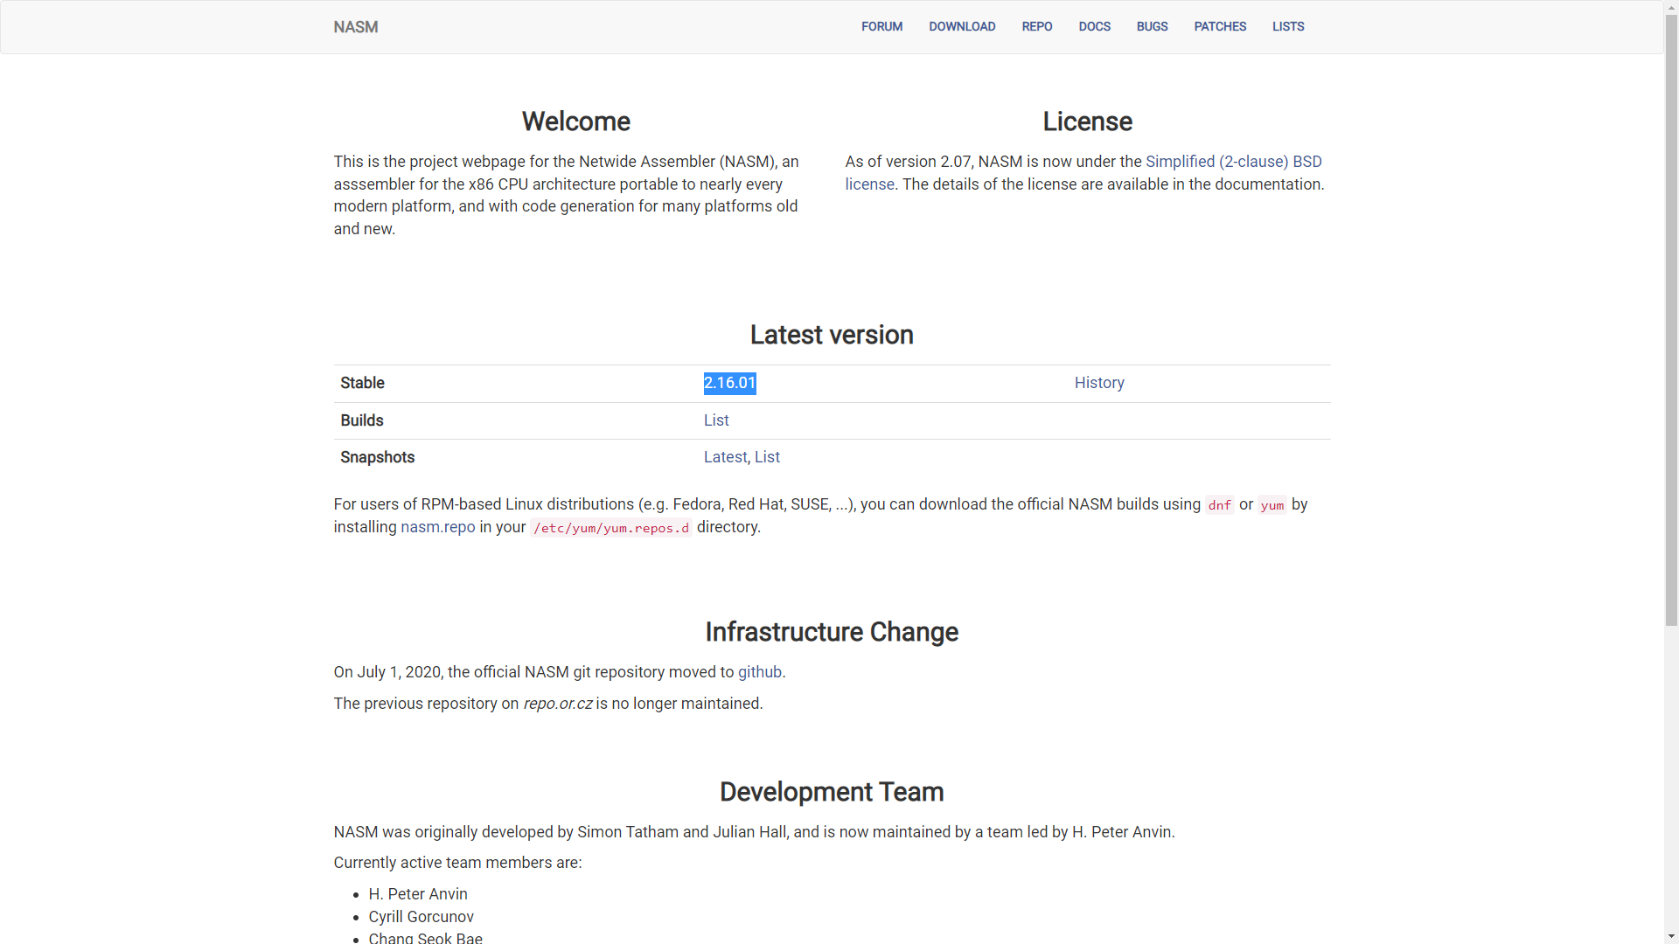Click the Snapshots row label
This screenshot has height=944, width=1679.
378,457
